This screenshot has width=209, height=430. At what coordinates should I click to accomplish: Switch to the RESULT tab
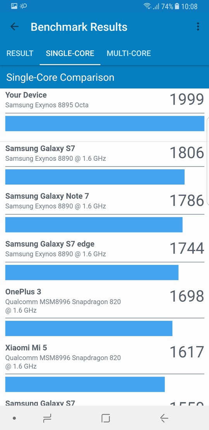click(20, 53)
